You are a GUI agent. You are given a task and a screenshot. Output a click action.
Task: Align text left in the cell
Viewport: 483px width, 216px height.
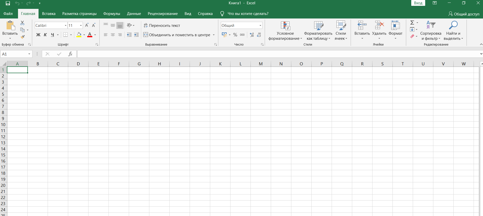(106, 35)
